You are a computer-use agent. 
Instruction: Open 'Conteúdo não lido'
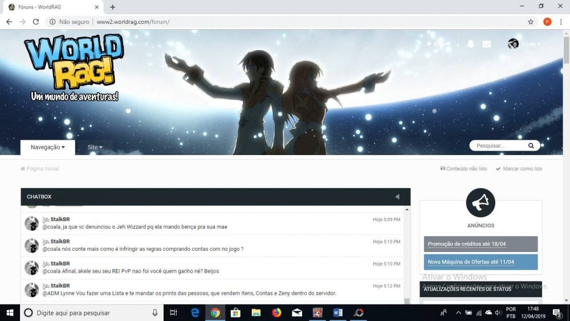tap(463, 169)
